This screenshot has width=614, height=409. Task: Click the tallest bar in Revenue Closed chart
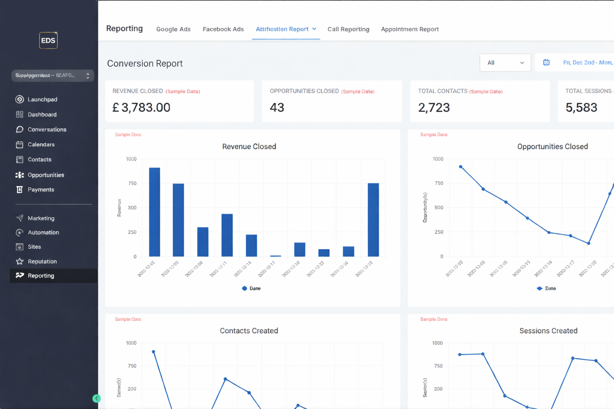(154, 212)
